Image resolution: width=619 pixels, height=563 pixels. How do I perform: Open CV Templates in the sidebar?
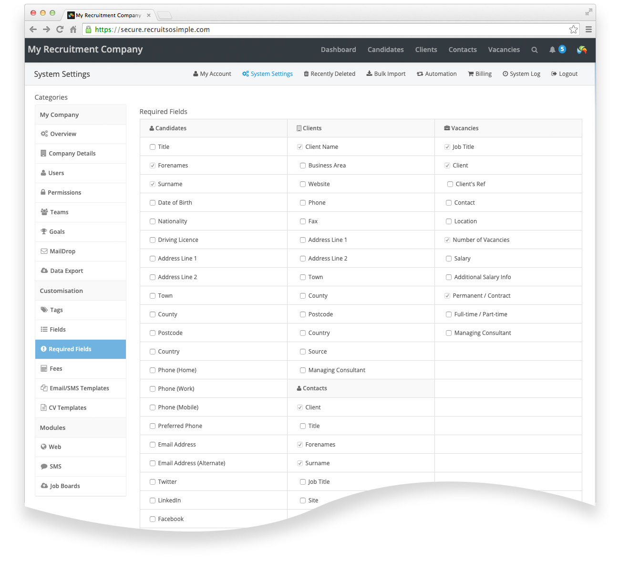[x=81, y=408]
